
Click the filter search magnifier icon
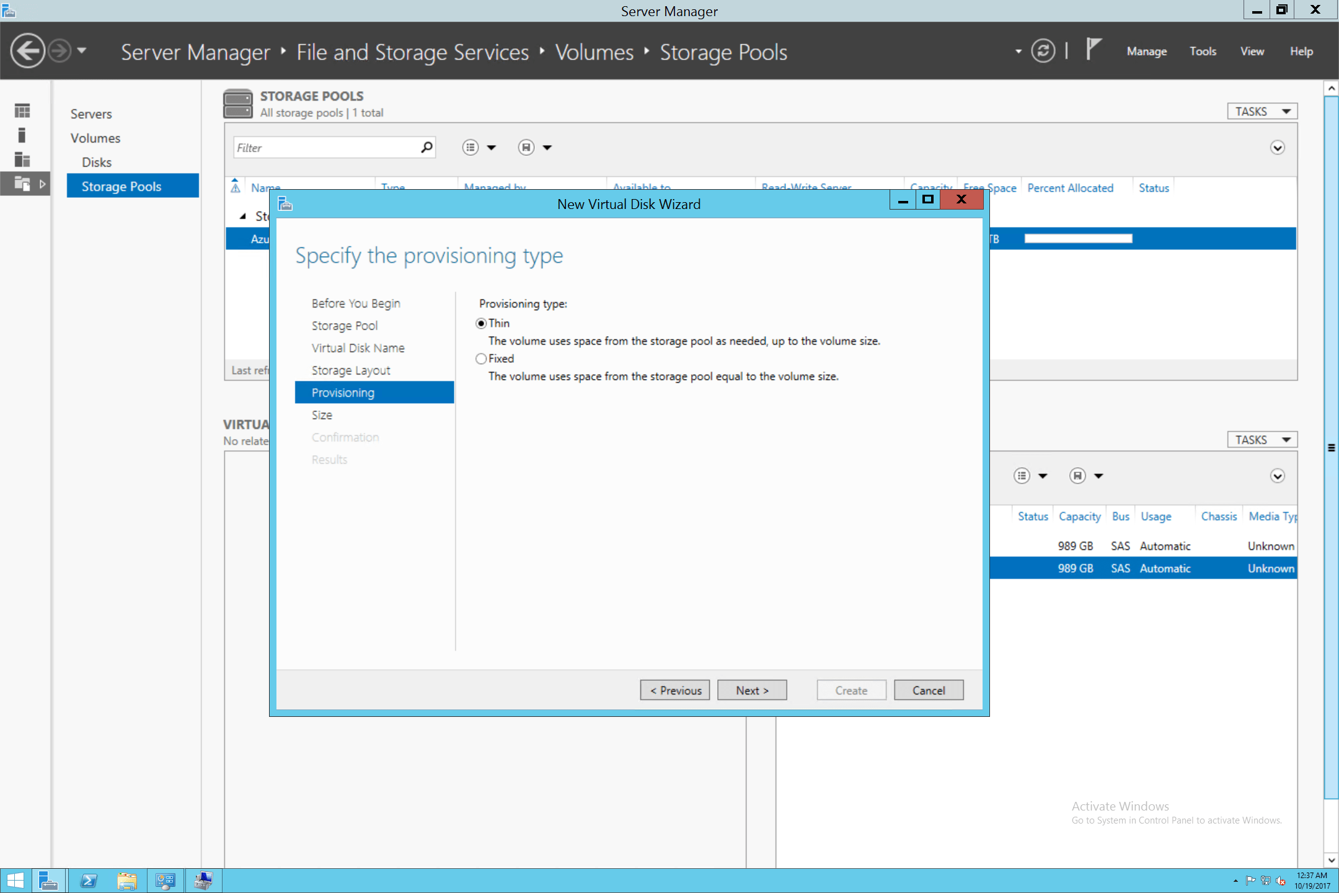[x=426, y=147]
